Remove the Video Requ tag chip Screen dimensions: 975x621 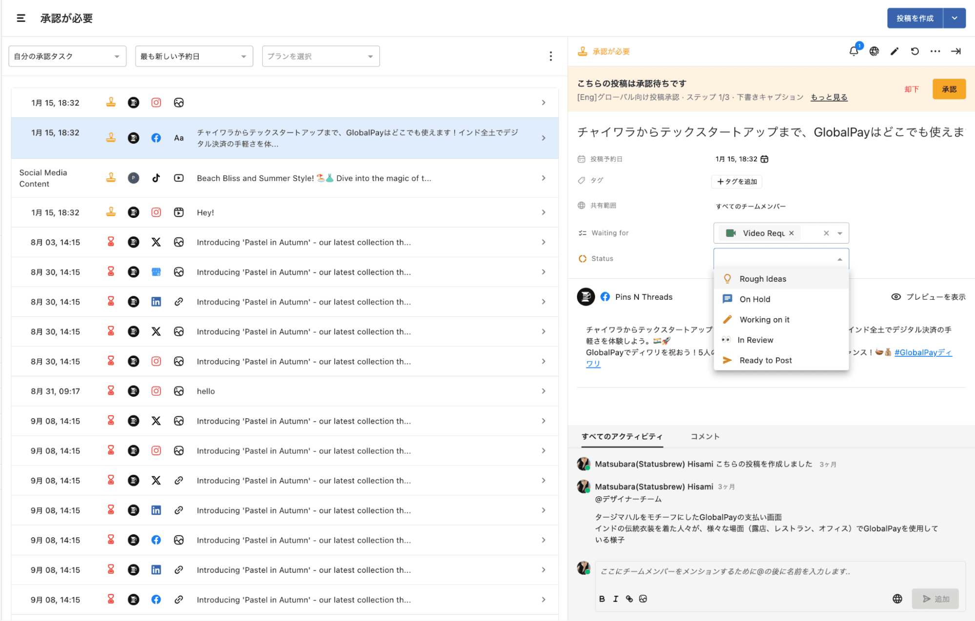[792, 233]
